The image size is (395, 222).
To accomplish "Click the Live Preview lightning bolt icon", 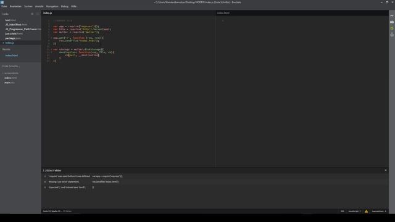I will 392,15.
